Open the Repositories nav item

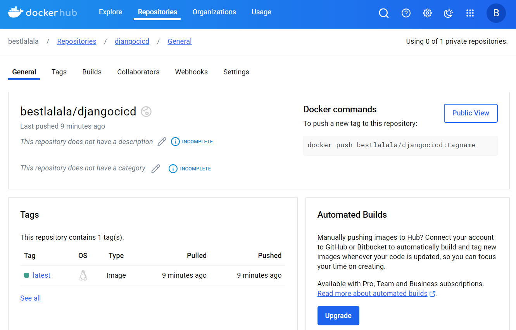[x=157, y=12]
